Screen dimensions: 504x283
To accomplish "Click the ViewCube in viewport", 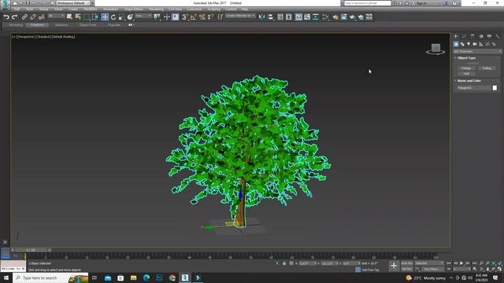I will pos(435,49).
